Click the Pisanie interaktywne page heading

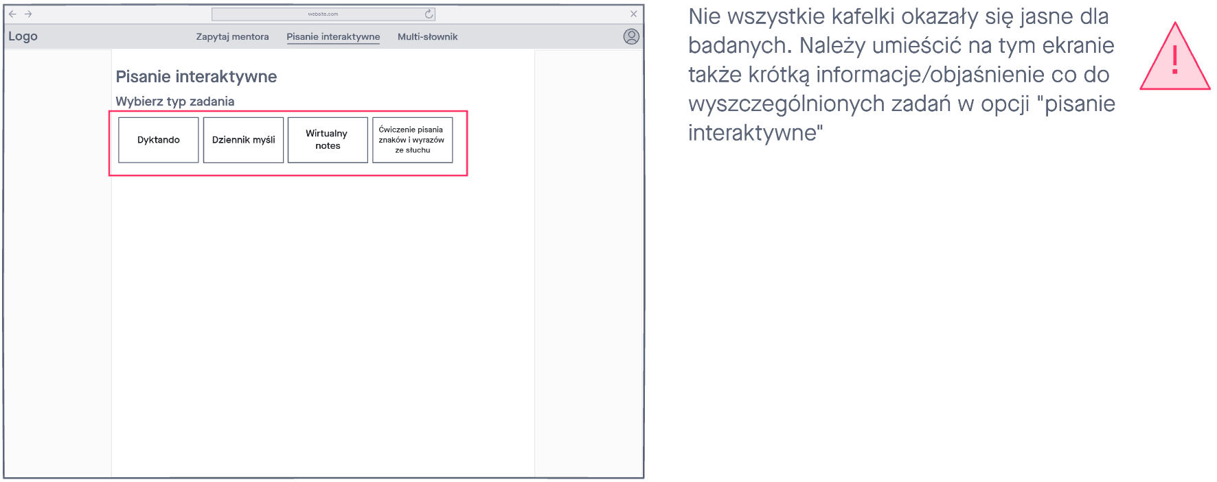click(196, 77)
